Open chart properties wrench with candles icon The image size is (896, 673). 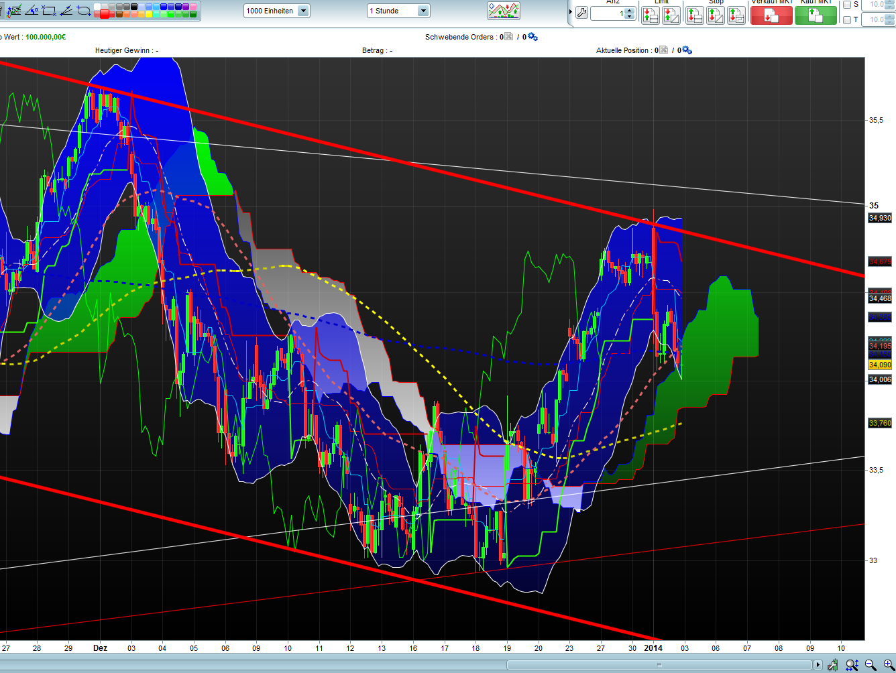click(x=833, y=665)
